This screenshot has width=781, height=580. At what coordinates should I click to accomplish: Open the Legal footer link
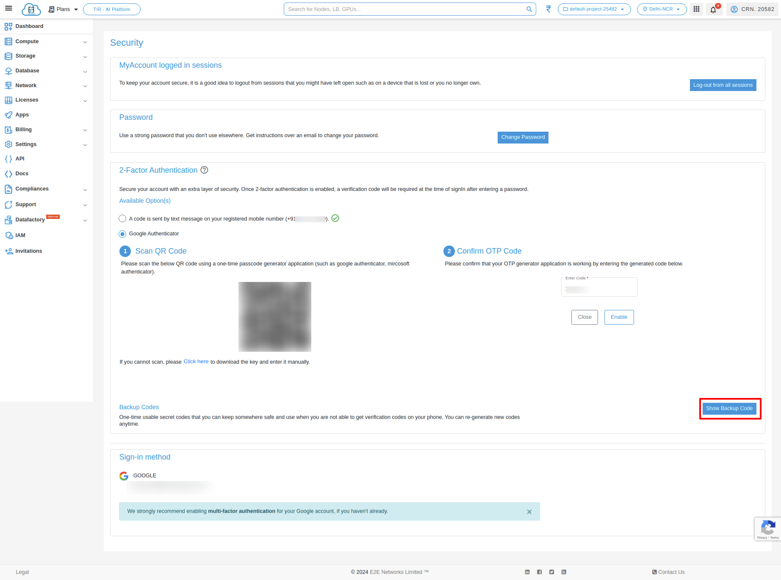coord(22,572)
